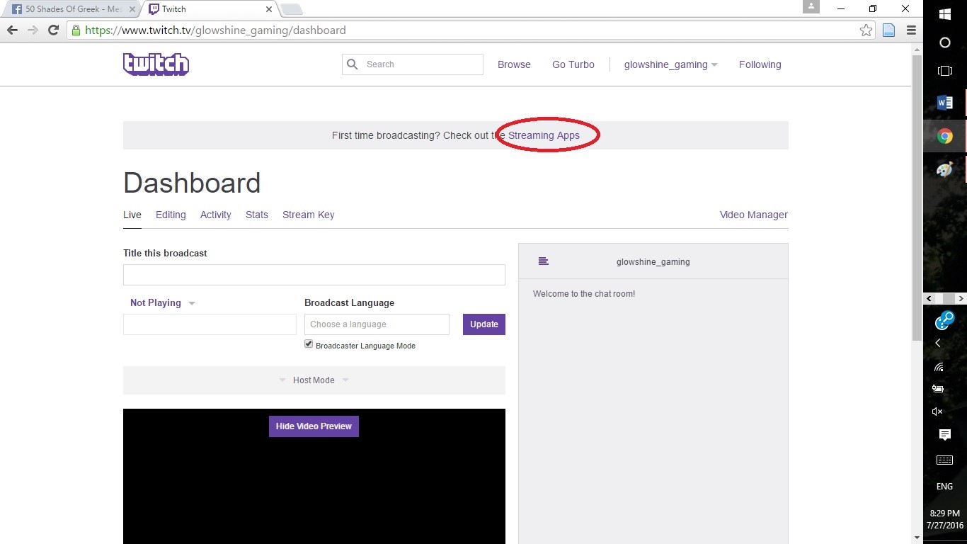Click the Twitch logo
The image size is (967, 544).
coord(156,64)
